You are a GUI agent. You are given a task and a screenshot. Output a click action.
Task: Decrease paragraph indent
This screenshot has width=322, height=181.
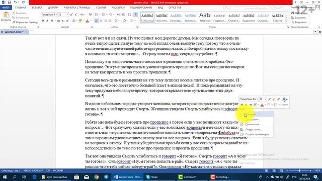(x=119, y=15)
